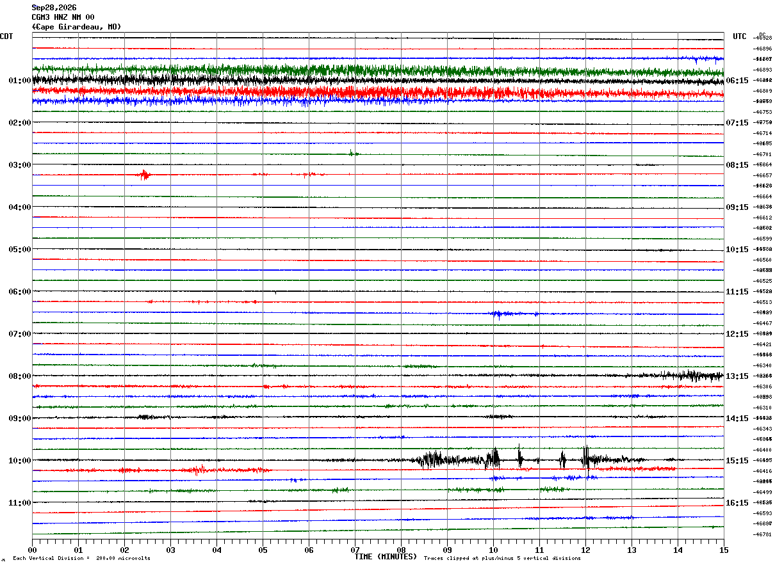Click the minute 10 axis tick label

pyautogui.click(x=493, y=550)
